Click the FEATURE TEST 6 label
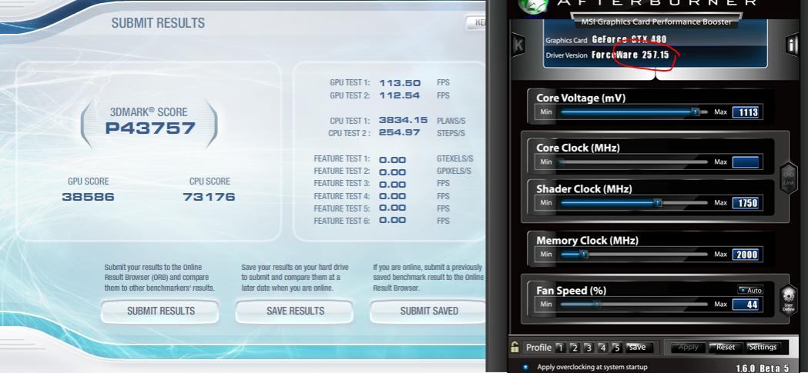The height and width of the screenshot is (373, 808). [x=342, y=221]
